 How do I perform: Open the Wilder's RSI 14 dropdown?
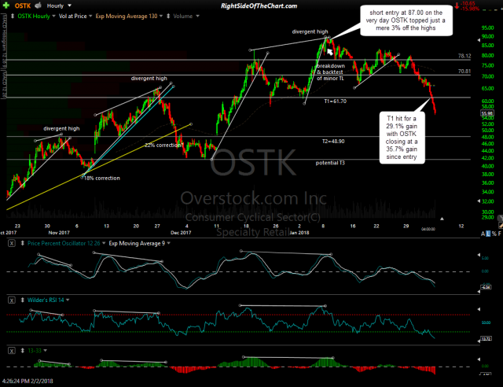[68, 300]
